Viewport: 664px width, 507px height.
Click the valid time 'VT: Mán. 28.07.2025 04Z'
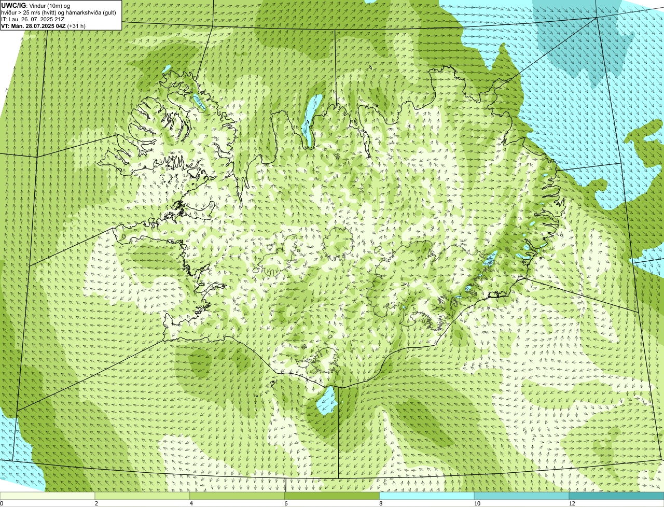33,25
